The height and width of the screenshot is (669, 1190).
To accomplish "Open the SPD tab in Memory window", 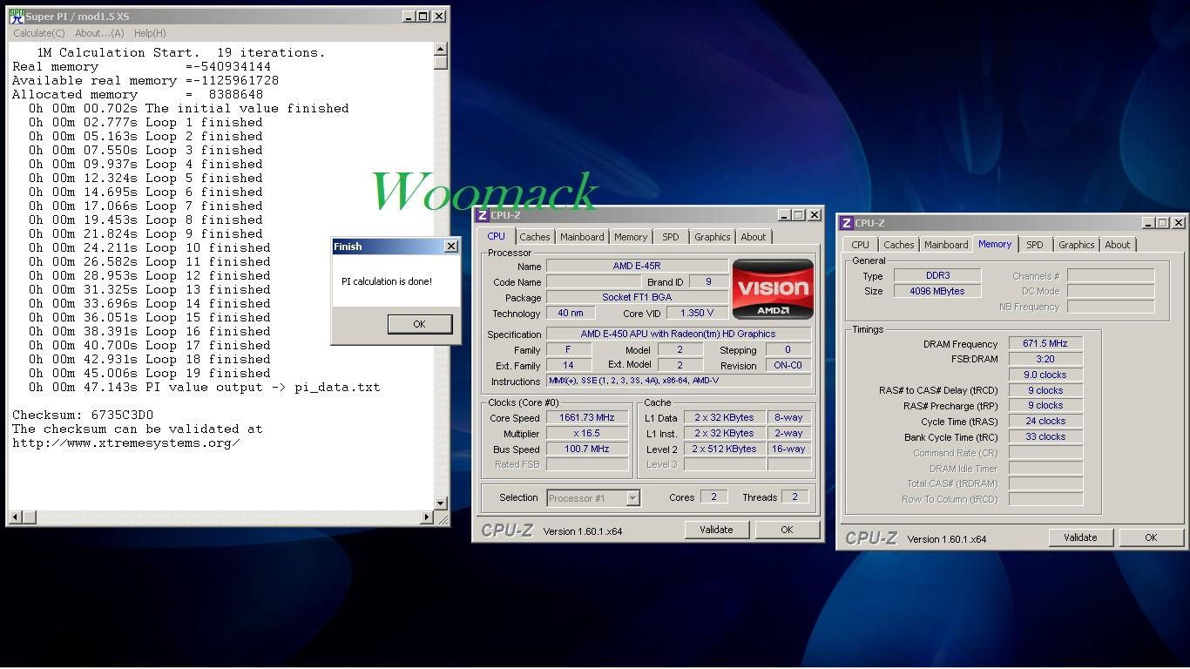I will pos(1034,245).
